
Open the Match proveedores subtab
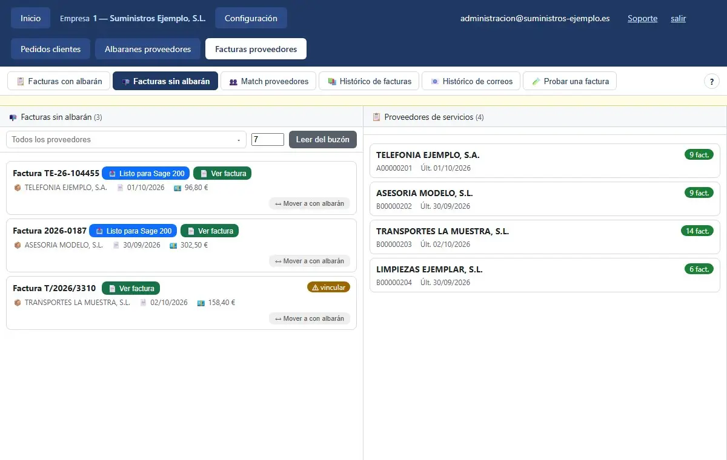[x=268, y=81]
